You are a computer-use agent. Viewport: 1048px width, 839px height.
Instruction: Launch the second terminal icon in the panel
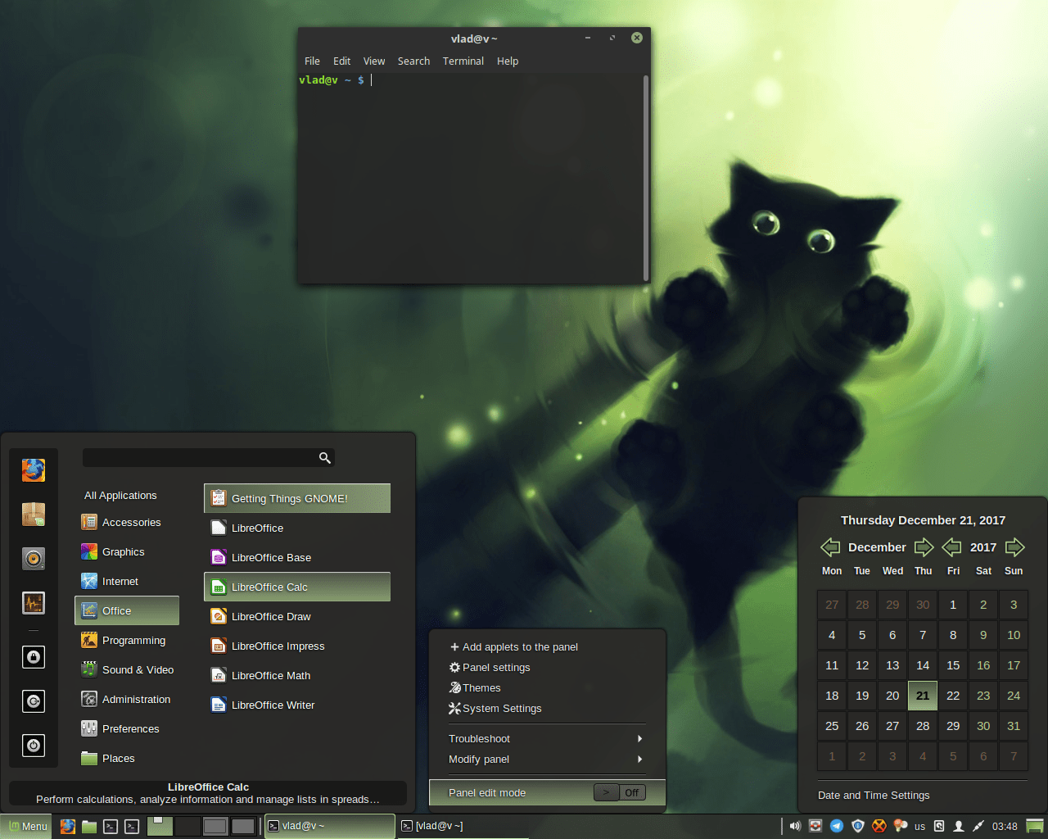click(132, 826)
